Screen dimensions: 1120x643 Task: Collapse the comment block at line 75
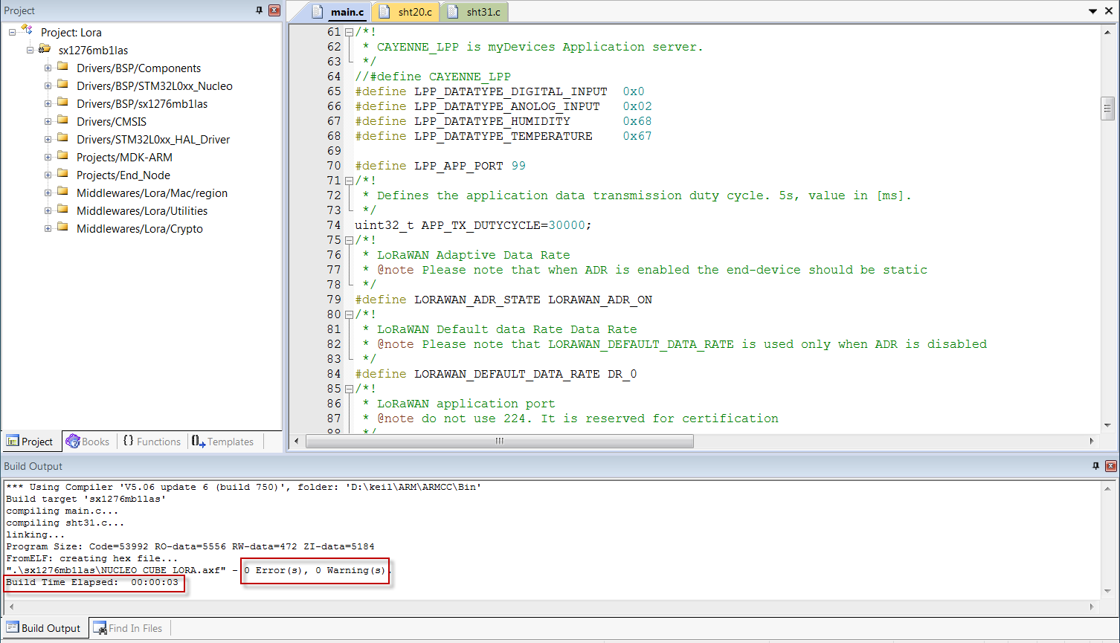click(x=349, y=240)
